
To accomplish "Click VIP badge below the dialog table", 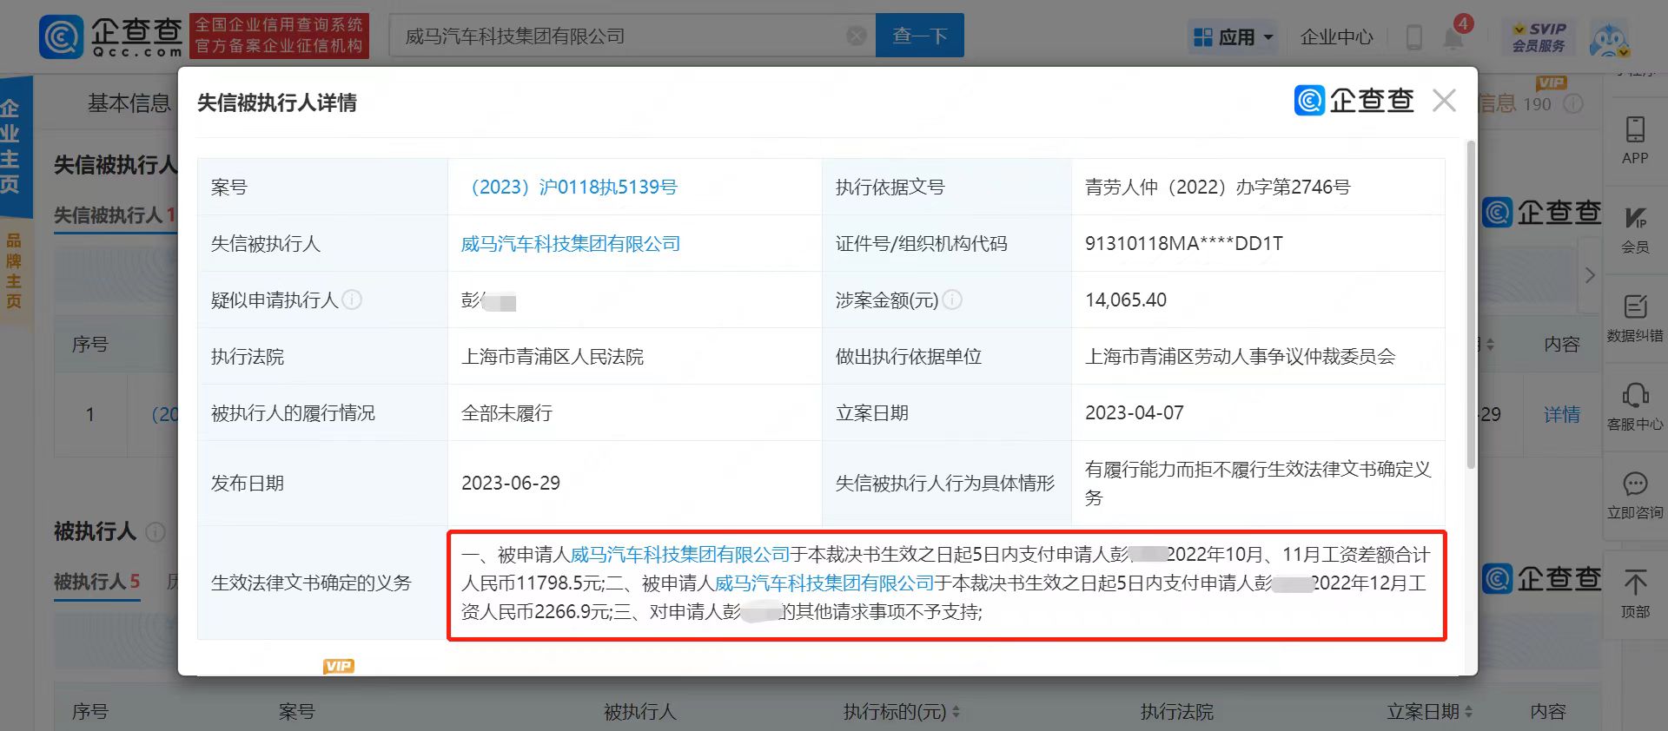I will tap(339, 666).
